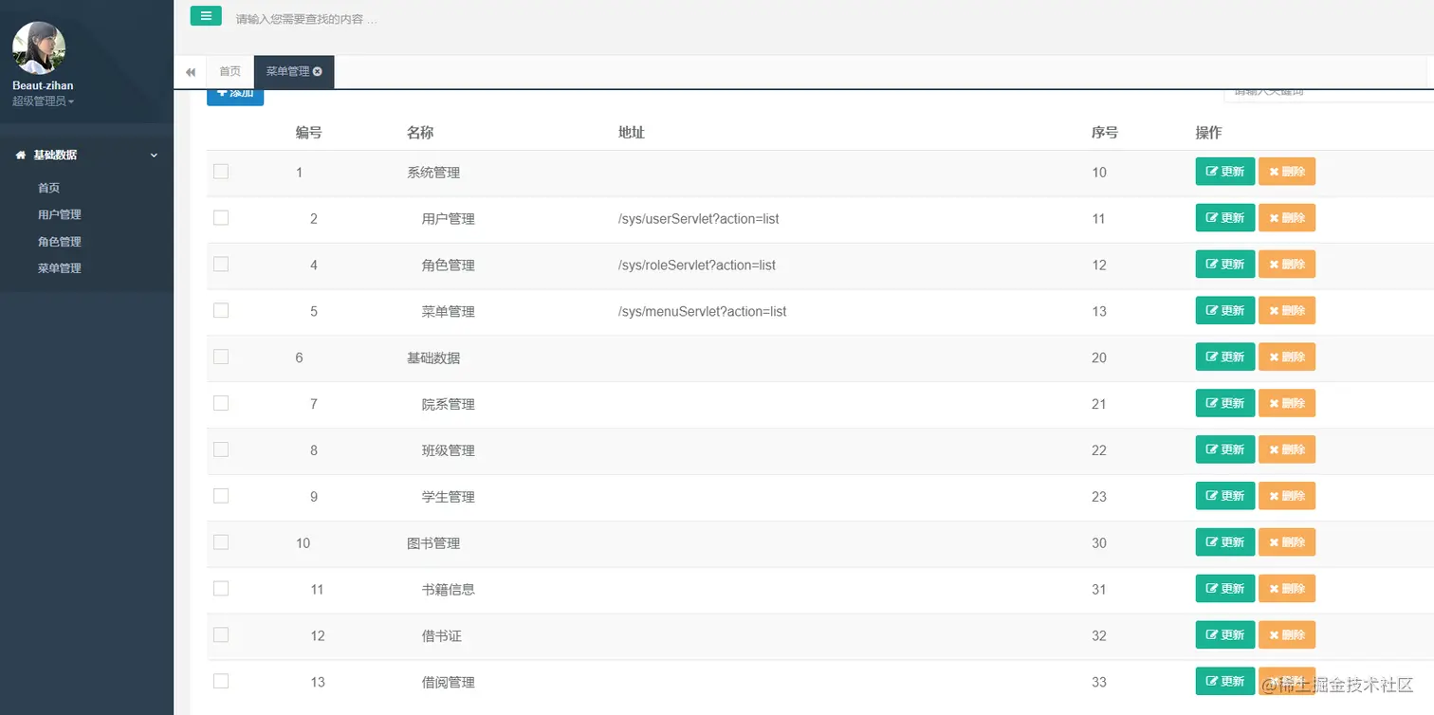Click 删除 for row 借书证
Screen dimensions: 1434x715
coord(1287,634)
